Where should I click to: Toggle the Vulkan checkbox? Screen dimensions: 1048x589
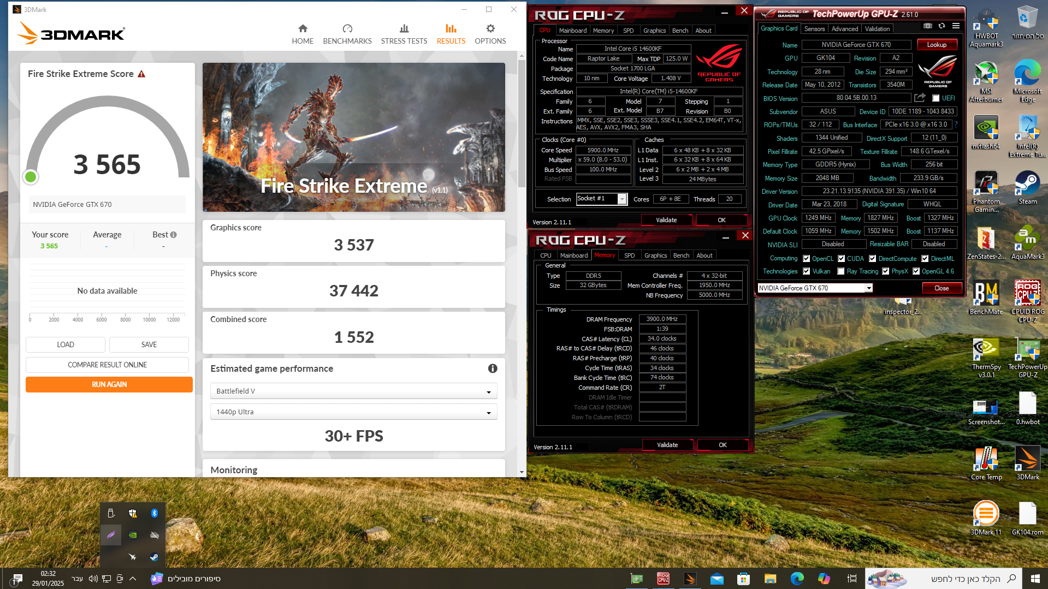coord(806,271)
